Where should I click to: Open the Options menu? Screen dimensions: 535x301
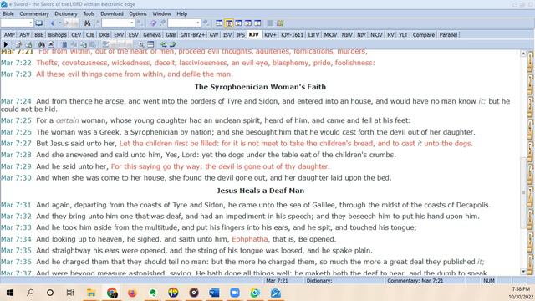[x=138, y=13]
